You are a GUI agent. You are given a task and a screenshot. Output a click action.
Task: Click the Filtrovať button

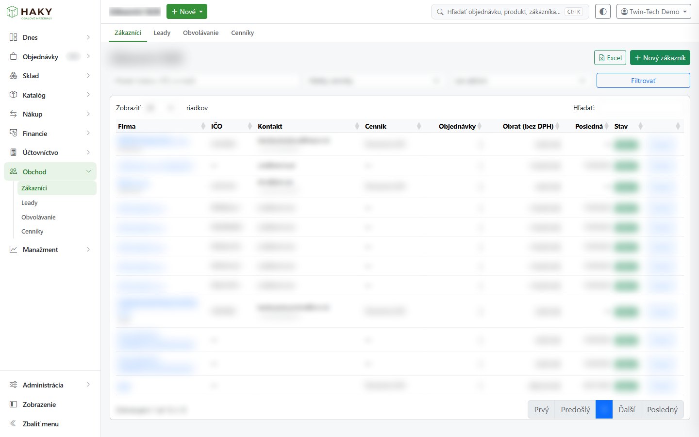[643, 81]
